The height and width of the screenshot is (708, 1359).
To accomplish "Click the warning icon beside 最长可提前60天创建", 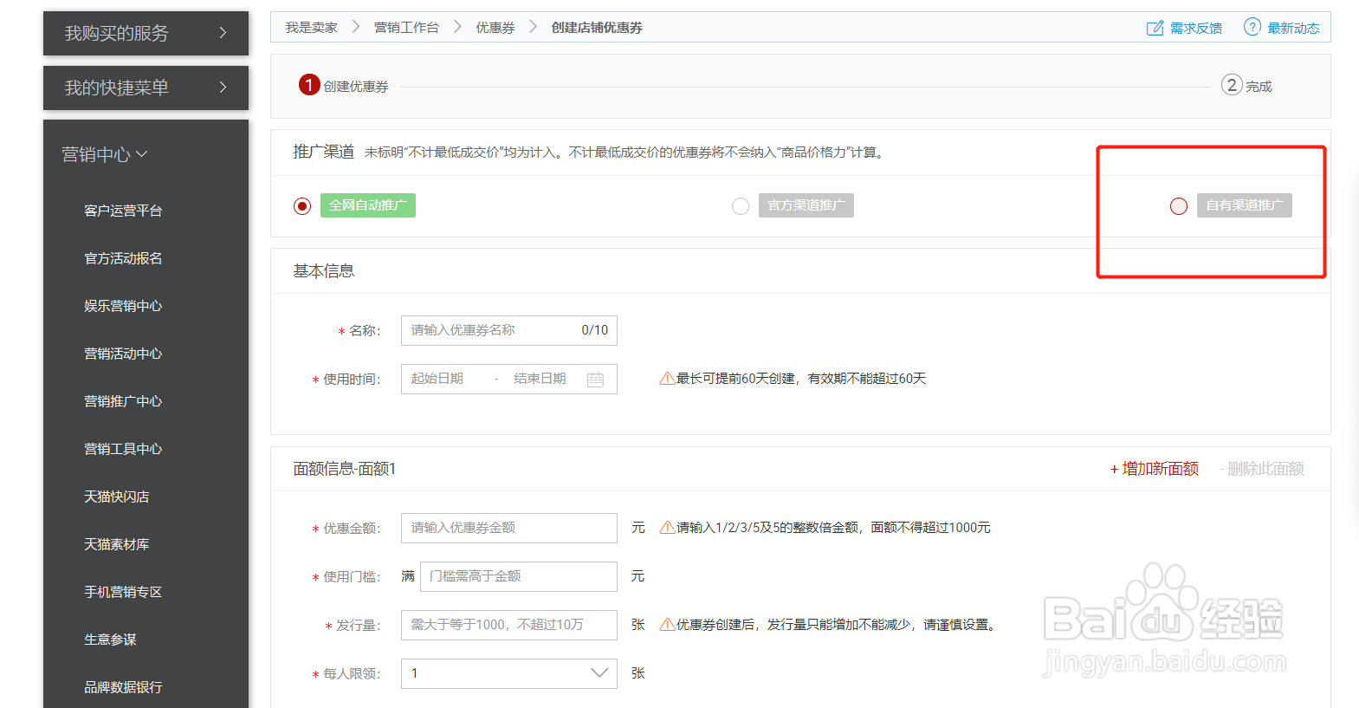I will [x=667, y=379].
